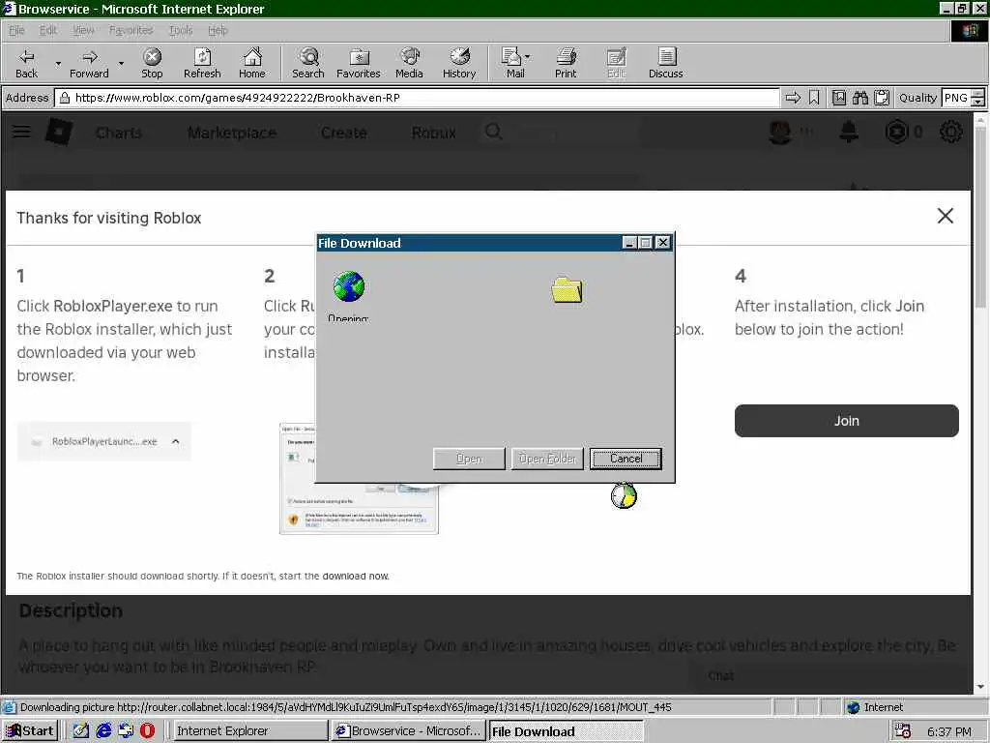Open Roblox settings gear
The width and height of the screenshot is (990, 743).
tap(951, 132)
